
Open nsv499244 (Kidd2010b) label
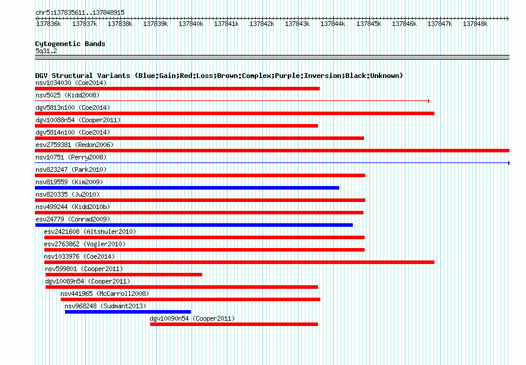point(73,207)
